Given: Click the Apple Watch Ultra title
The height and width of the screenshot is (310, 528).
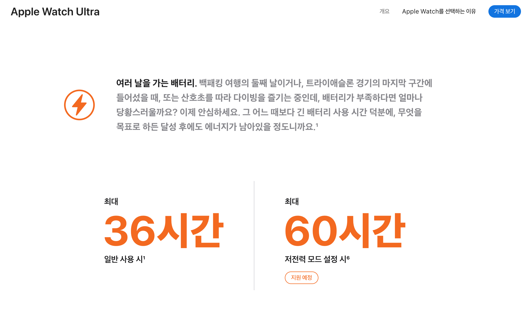Looking at the screenshot, I should click(55, 12).
